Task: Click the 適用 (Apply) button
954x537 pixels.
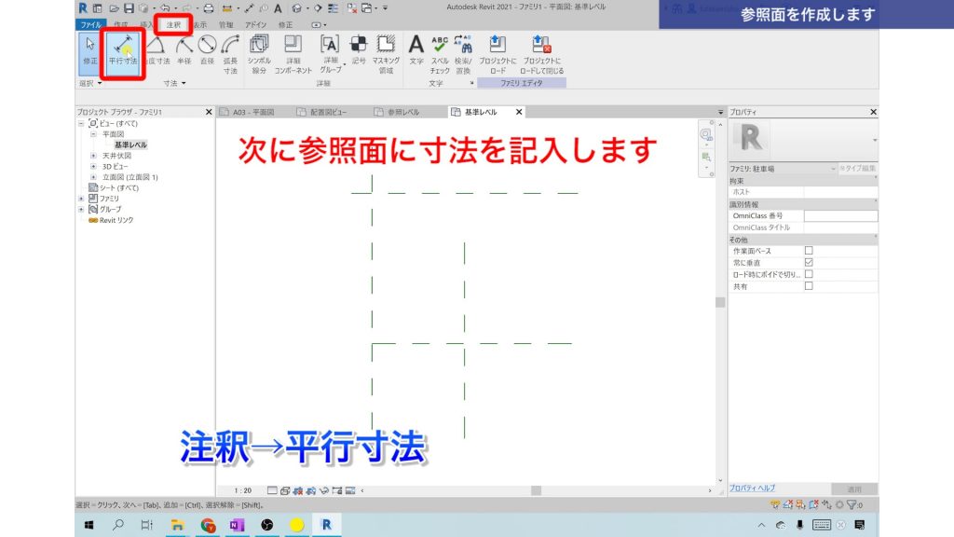Action: click(854, 488)
